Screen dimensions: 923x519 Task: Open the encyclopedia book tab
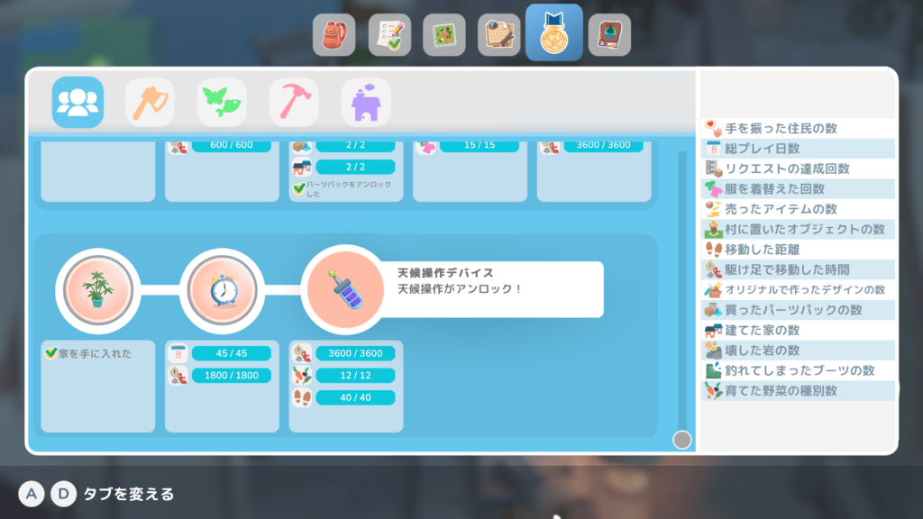point(609,35)
